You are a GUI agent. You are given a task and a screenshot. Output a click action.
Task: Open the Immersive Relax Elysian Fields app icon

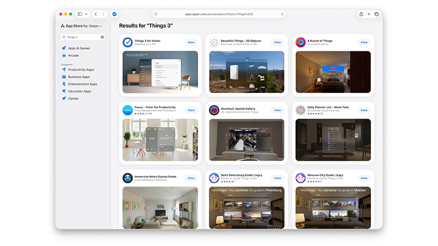tap(128, 178)
